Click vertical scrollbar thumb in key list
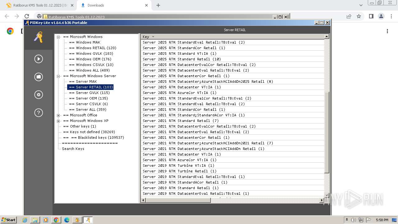 click(327, 133)
